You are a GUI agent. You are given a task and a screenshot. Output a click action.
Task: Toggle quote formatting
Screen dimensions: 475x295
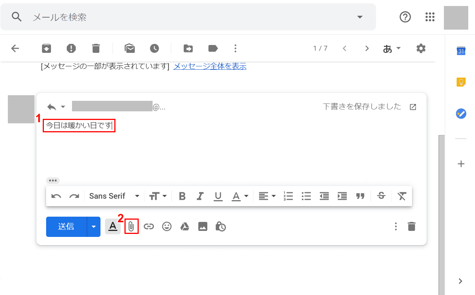pyautogui.click(x=360, y=196)
